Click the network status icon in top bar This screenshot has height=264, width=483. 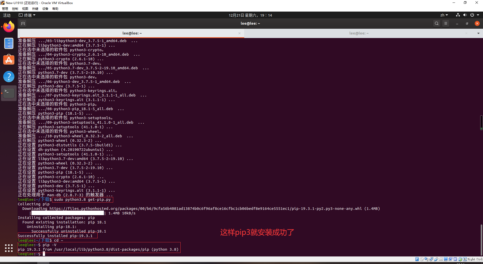click(x=458, y=15)
